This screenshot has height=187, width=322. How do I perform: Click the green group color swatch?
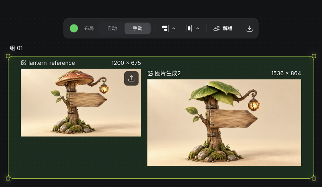74,28
